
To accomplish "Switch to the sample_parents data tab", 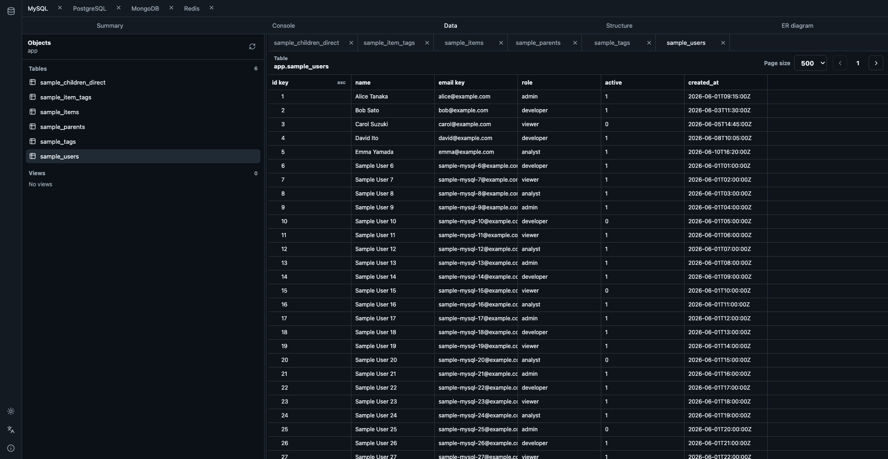I will pos(538,43).
